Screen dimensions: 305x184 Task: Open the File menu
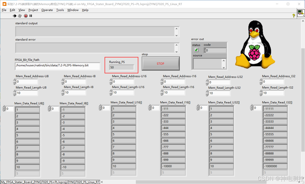[x=4, y=10]
